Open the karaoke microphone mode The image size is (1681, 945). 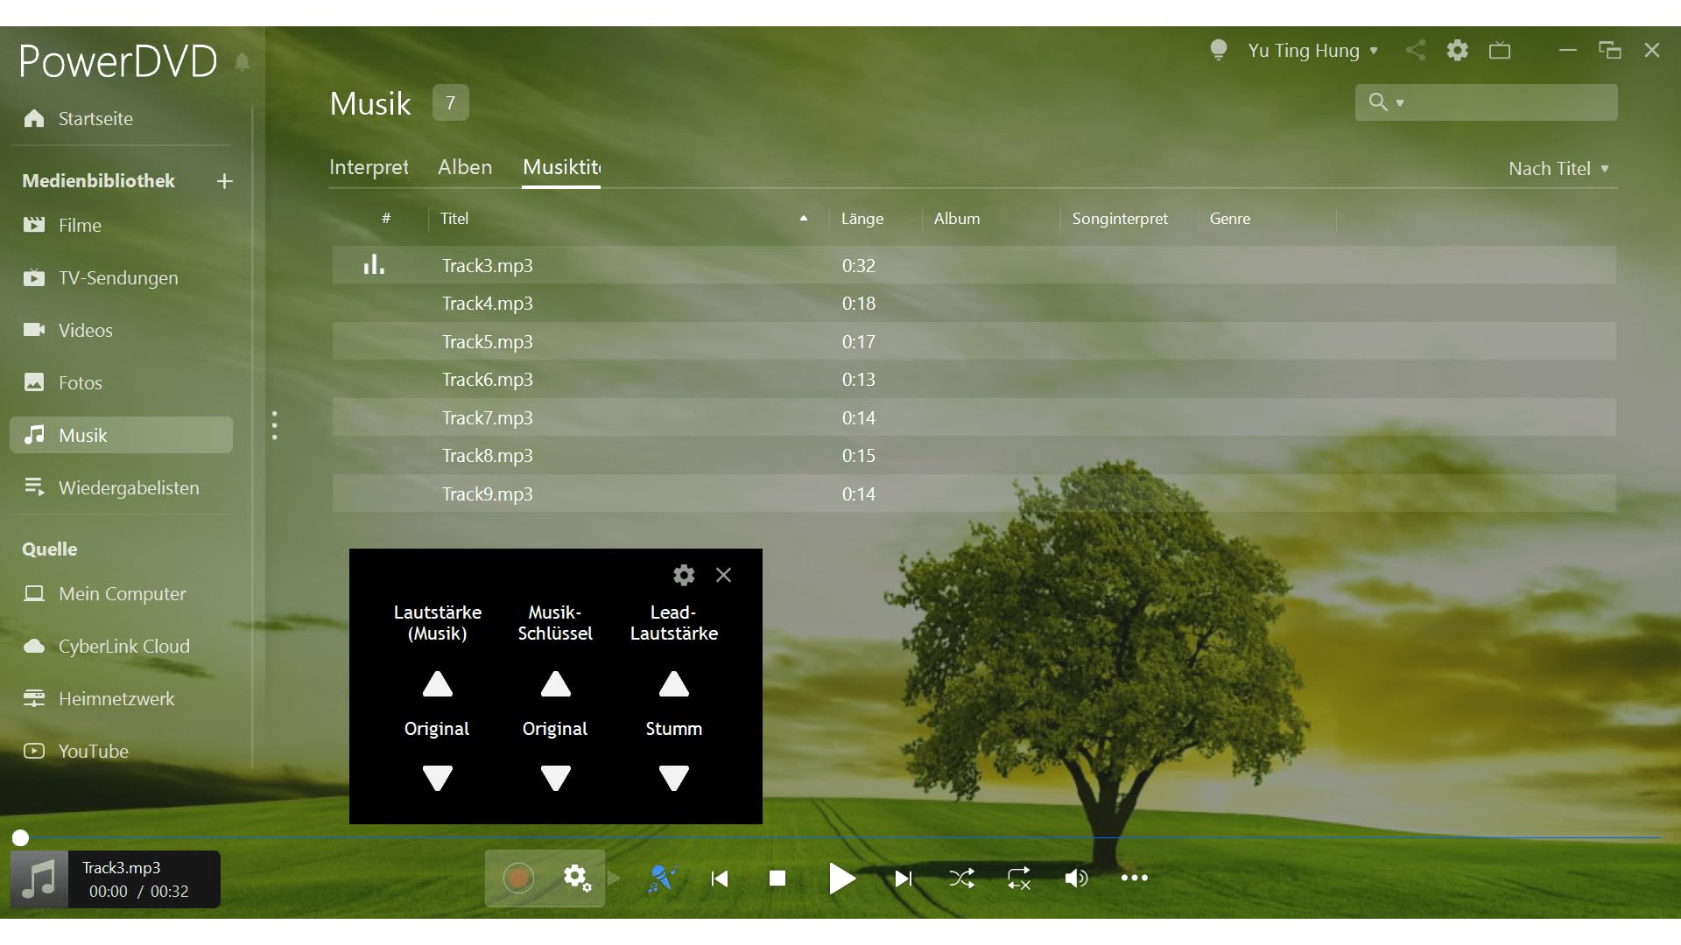[663, 878]
